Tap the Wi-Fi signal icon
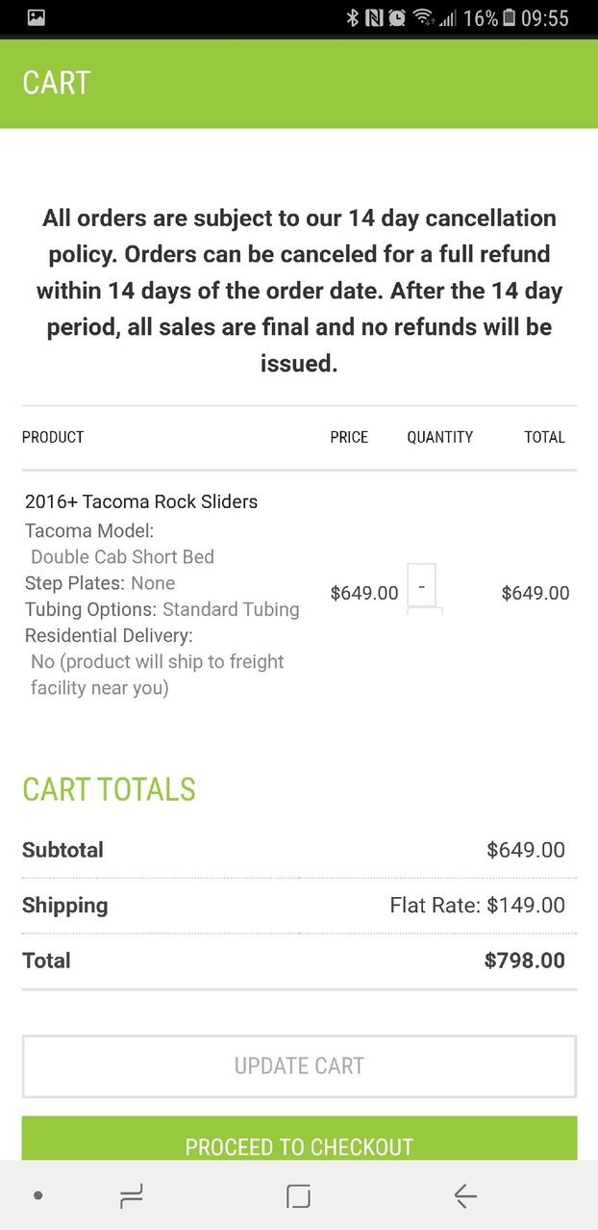598x1230 pixels. pyautogui.click(x=422, y=17)
